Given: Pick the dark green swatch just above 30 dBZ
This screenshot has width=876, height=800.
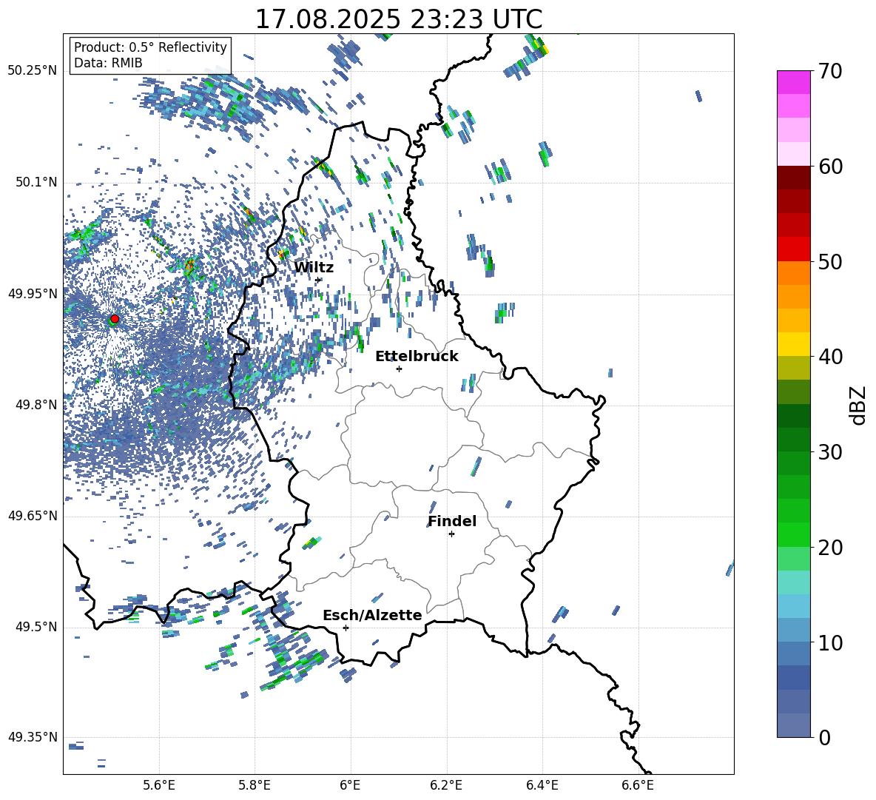Looking at the screenshot, I should 793,439.
